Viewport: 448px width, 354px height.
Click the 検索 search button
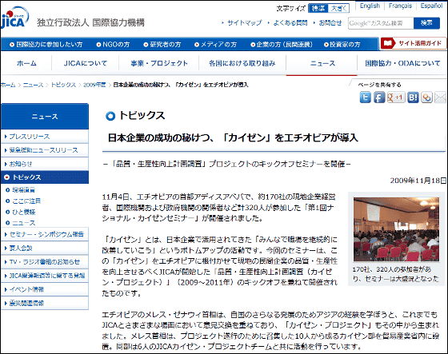coord(426,23)
